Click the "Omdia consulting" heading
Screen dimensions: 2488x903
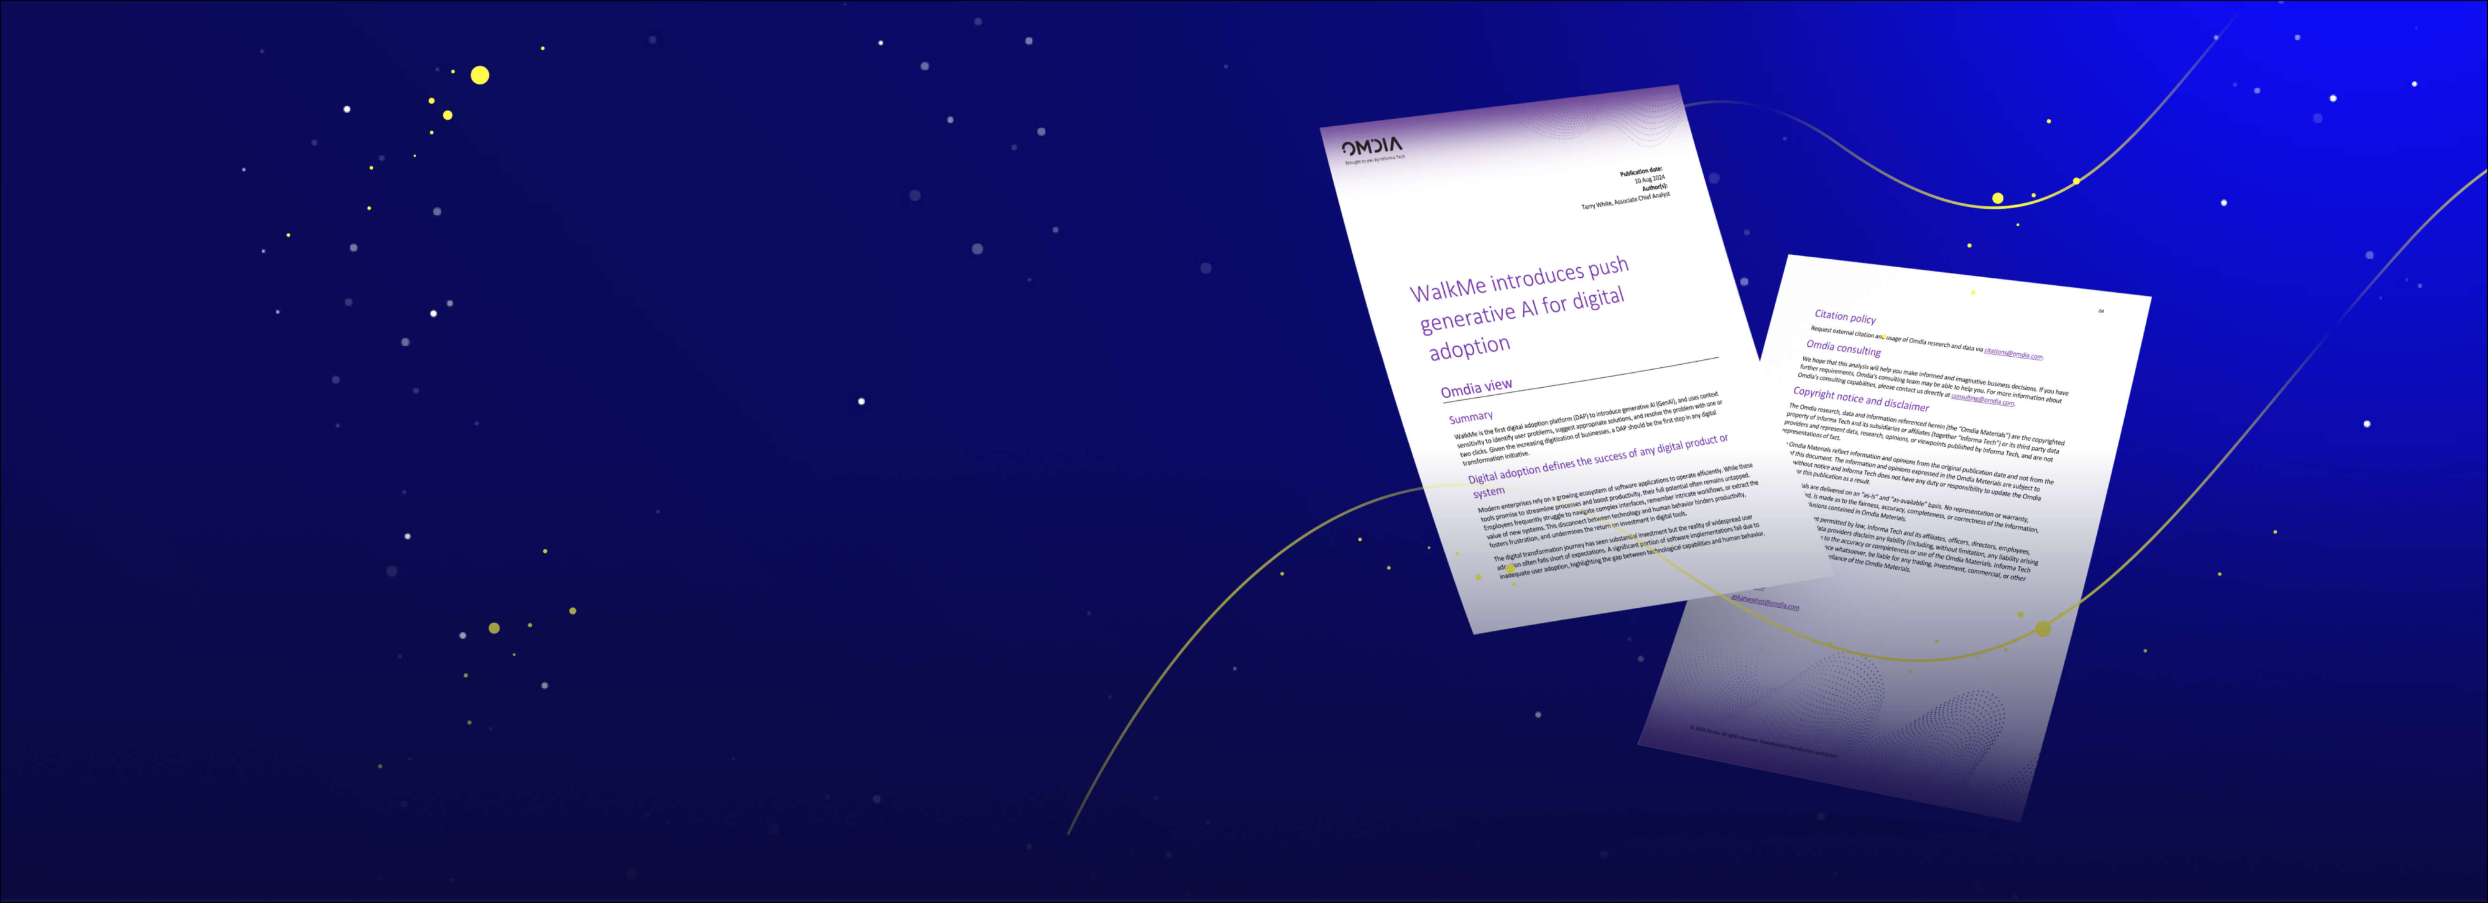click(x=1843, y=347)
